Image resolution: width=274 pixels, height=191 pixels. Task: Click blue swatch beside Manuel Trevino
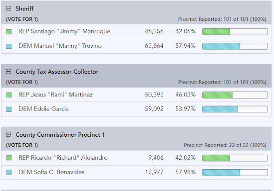[9, 46]
